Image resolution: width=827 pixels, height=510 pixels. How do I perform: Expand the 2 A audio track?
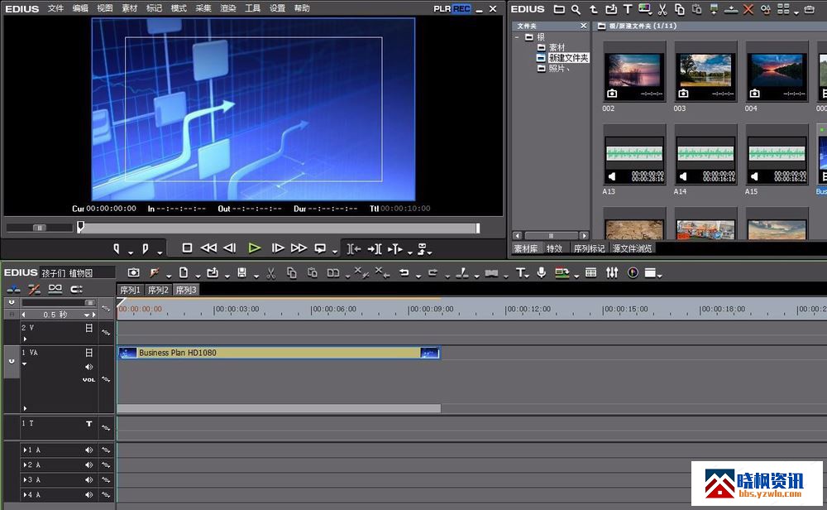pyautogui.click(x=25, y=464)
